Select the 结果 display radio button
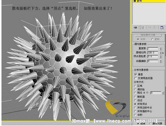Viewport: 166px width, 126px height. click(x=138, y=124)
